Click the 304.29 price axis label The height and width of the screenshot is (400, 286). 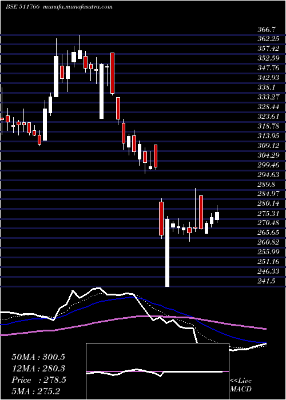[x=268, y=155]
